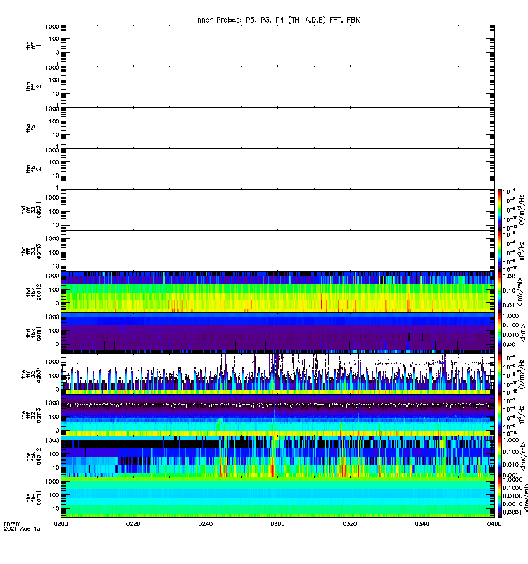Click the 10 y-tick of thd fbk edc12 panel
The width and height of the screenshot is (528, 564).
[x=56, y=303]
